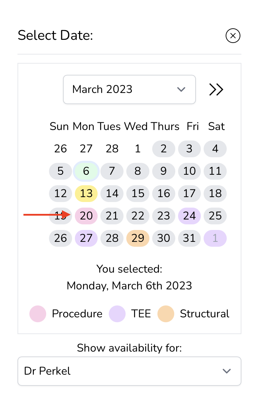Screen dimensions: 261x411
Task: Go to next month with double chevron
Action: (x=216, y=89)
